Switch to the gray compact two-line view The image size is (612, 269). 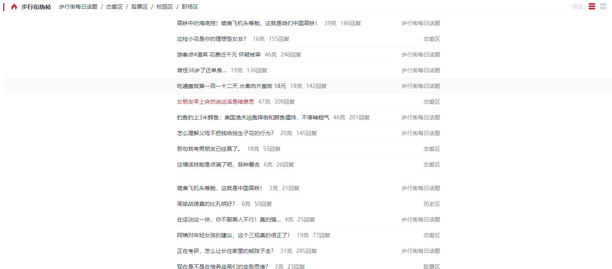(603, 6)
